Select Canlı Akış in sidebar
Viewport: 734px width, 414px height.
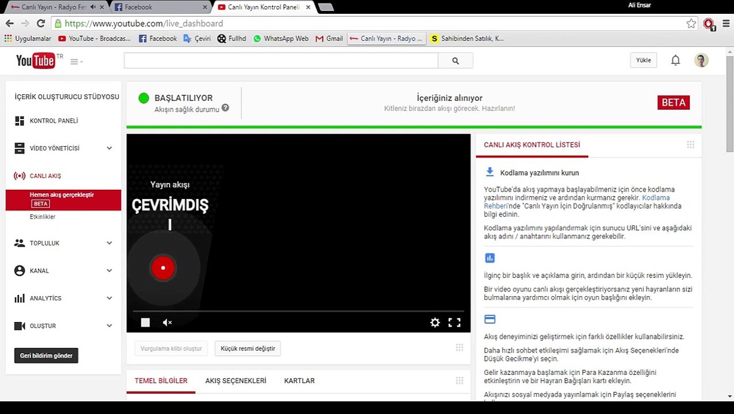pos(45,176)
